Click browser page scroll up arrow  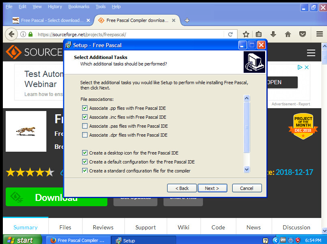(x=324, y=46)
